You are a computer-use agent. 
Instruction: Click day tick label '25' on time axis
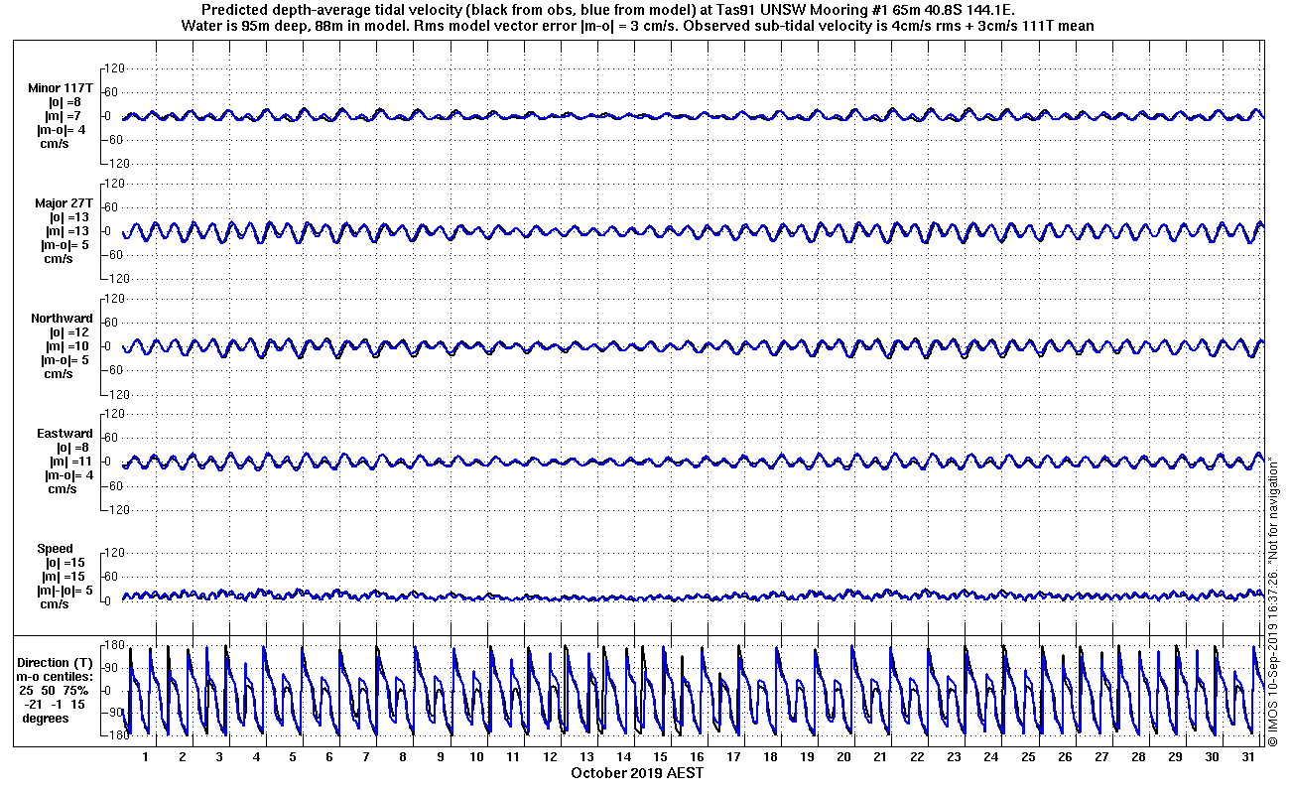click(x=1028, y=756)
